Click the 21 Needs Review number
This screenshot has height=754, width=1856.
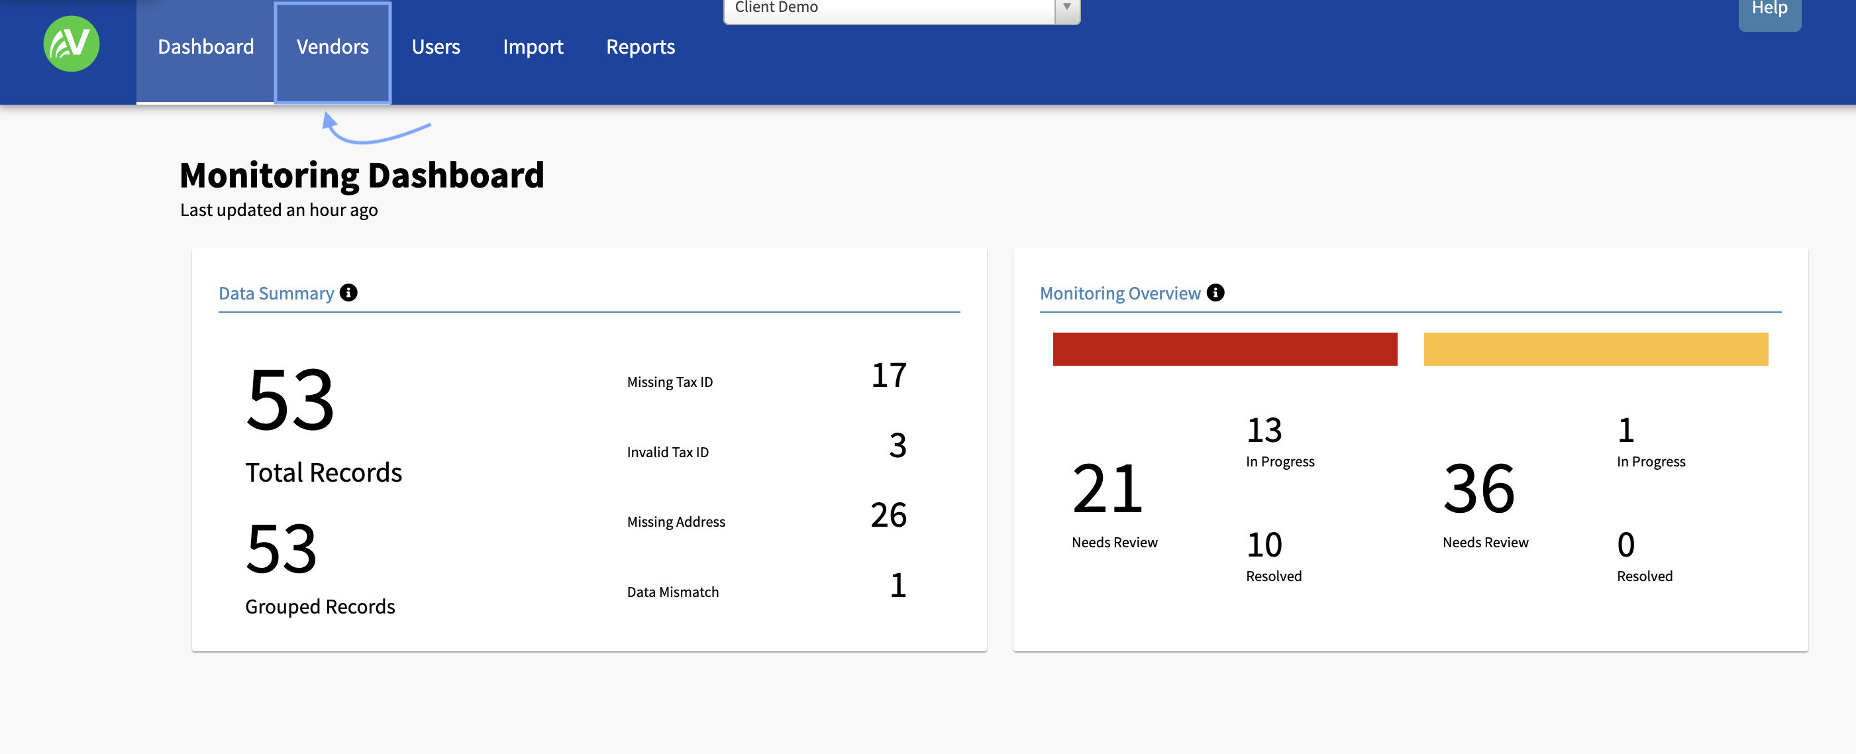coord(1107,490)
